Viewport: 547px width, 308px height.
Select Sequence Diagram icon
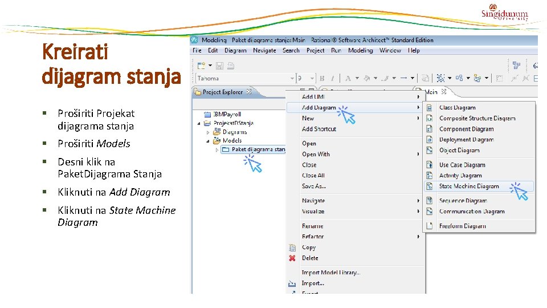(x=430, y=200)
